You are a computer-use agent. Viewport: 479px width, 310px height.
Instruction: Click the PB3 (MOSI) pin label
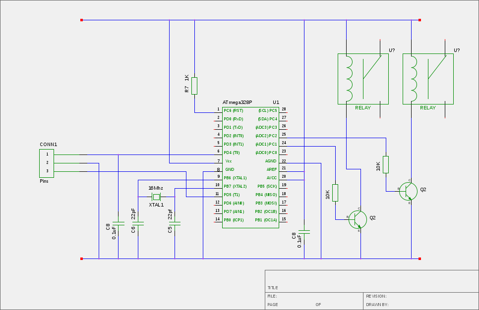coord(266,203)
